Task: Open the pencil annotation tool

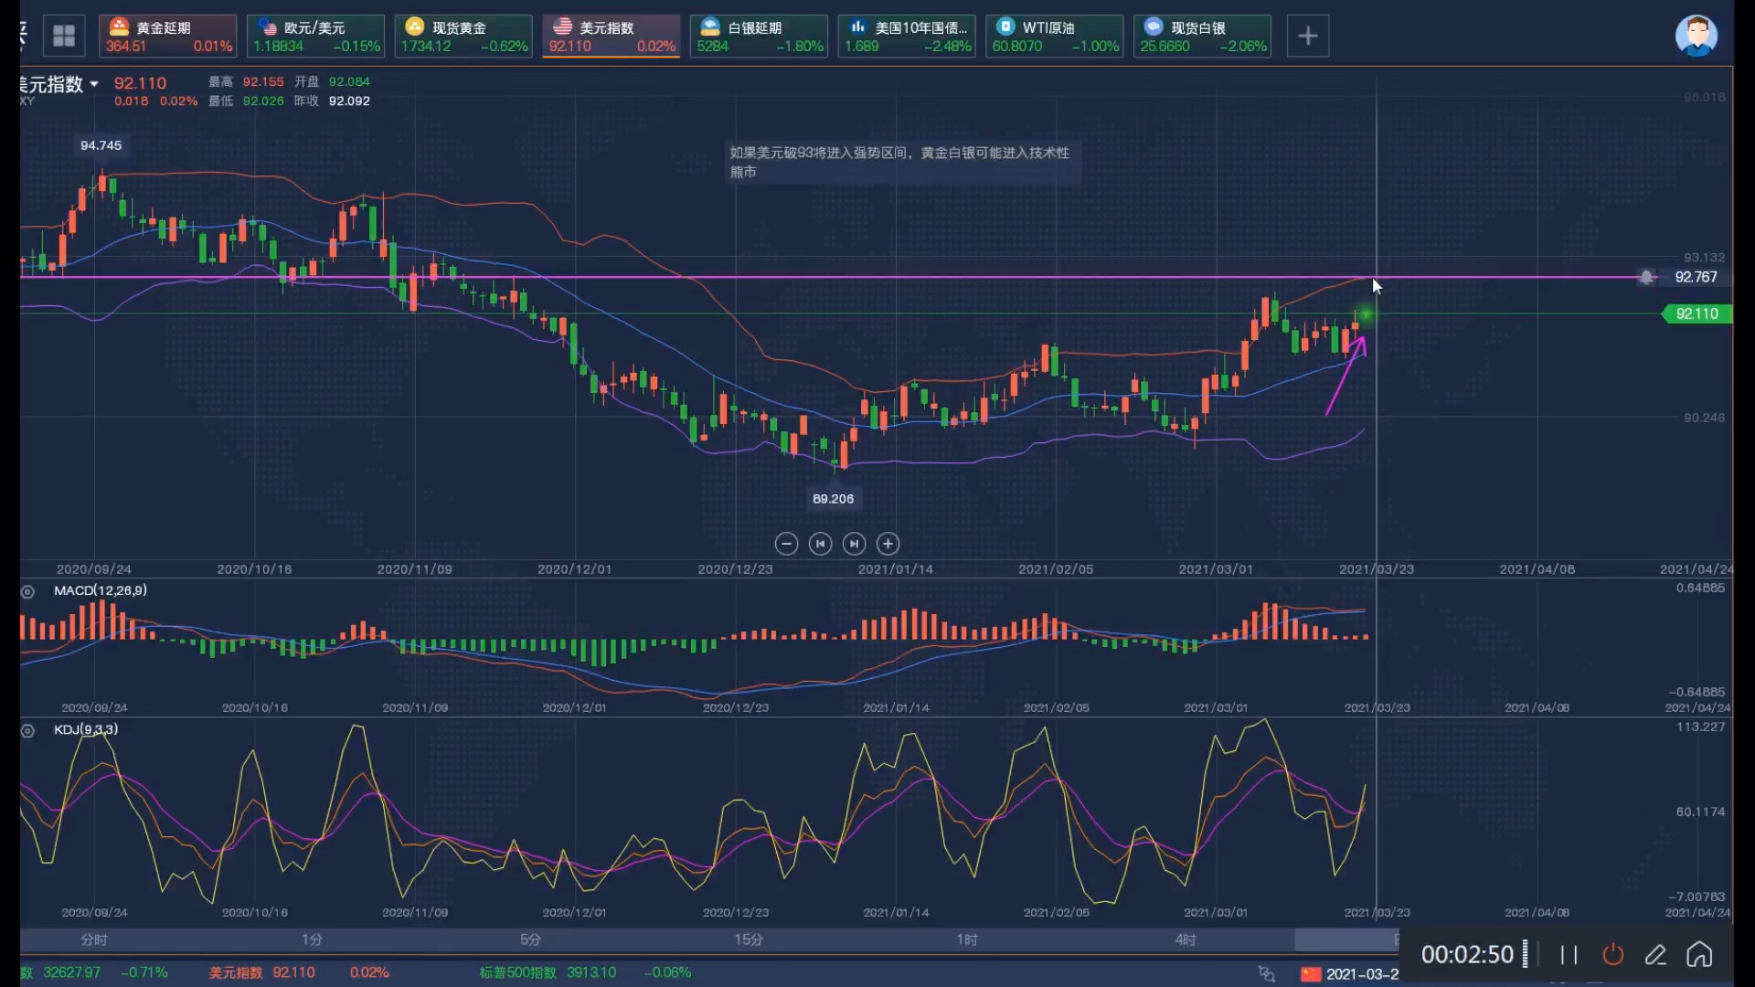Action: click(x=1656, y=955)
